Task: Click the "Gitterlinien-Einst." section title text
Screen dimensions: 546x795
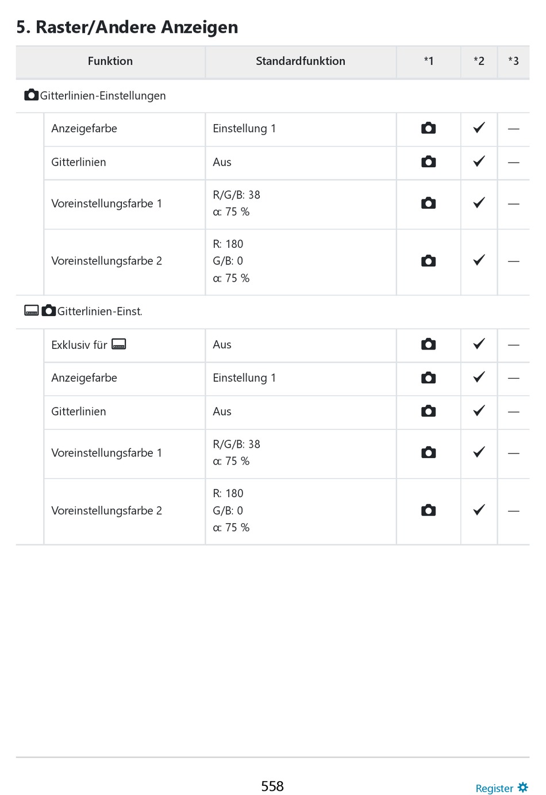Action: pos(99,312)
